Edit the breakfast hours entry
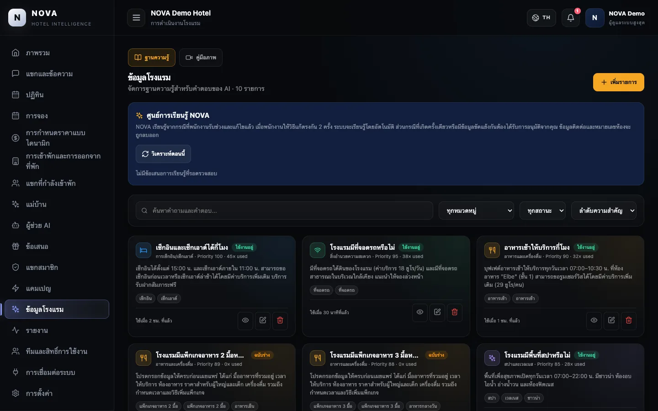658x411 pixels. point(611,321)
